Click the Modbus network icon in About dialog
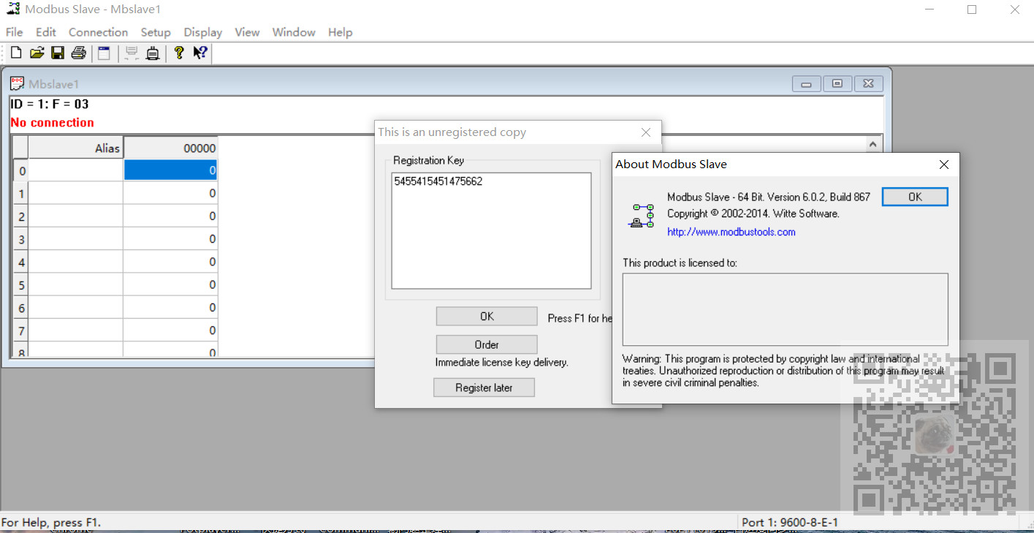Image resolution: width=1034 pixels, height=533 pixels. point(642,216)
